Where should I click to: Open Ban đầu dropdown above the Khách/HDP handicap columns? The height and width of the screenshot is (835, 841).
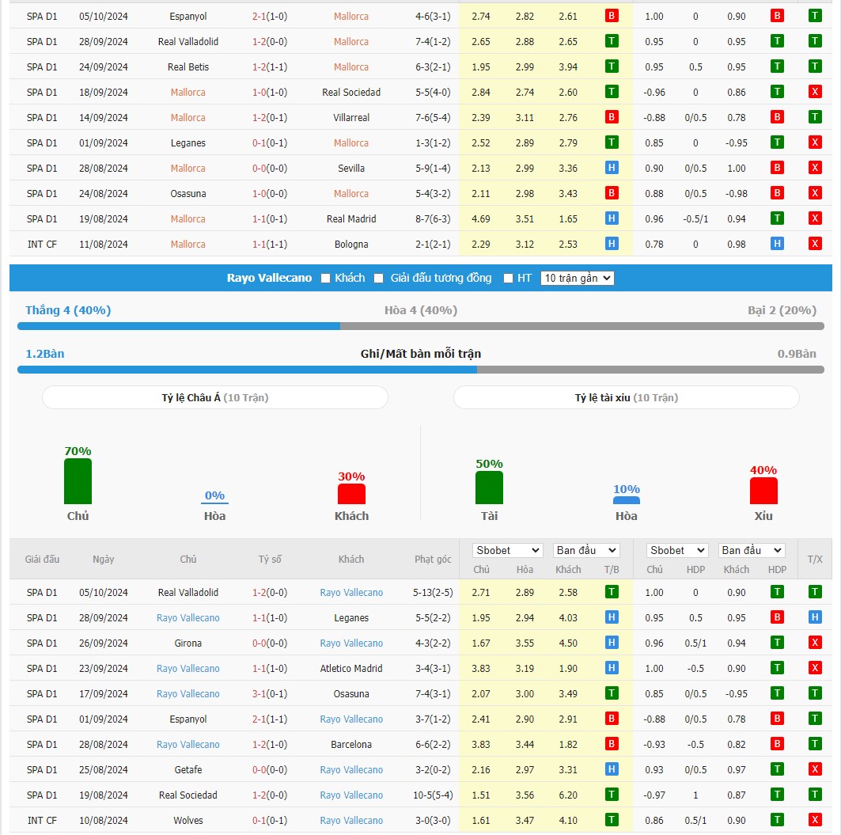[x=751, y=550]
